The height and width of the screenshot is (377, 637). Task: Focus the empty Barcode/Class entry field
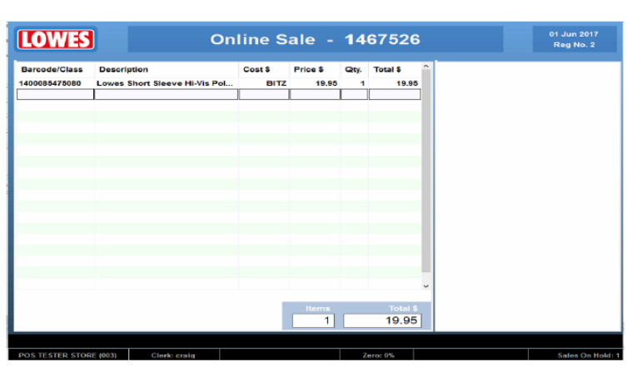point(55,95)
